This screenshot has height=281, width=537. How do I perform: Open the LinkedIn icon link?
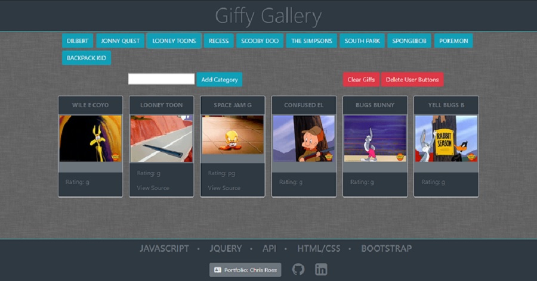point(321,269)
